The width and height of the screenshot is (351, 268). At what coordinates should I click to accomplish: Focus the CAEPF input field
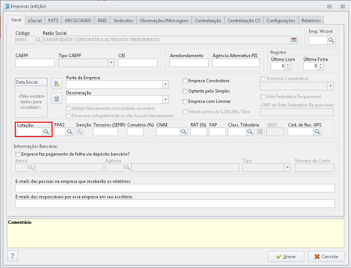35,63
